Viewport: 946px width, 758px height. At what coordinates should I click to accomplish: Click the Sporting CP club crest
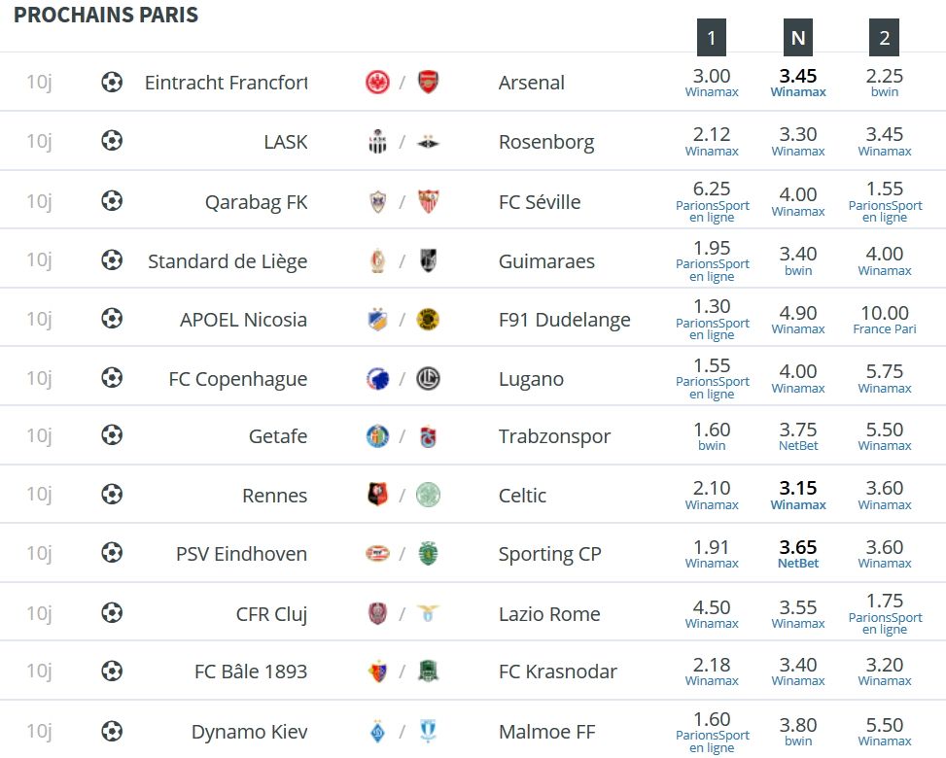(429, 554)
